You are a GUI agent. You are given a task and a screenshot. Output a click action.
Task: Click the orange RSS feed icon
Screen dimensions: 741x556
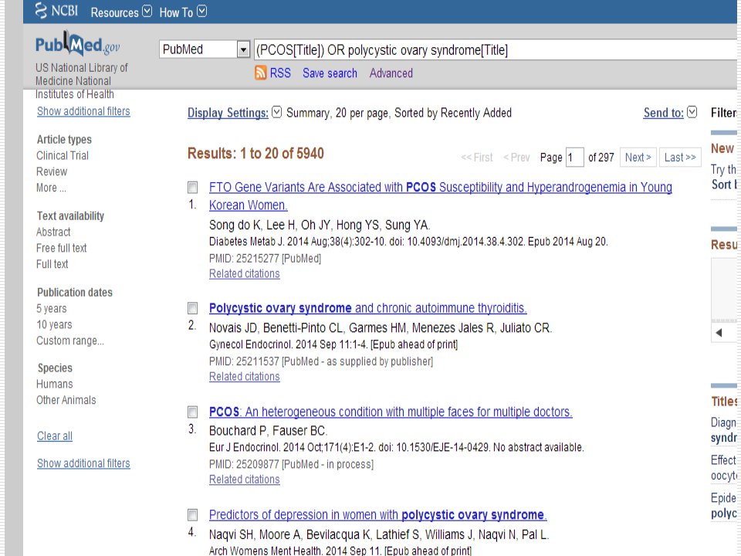(x=260, y=73)
